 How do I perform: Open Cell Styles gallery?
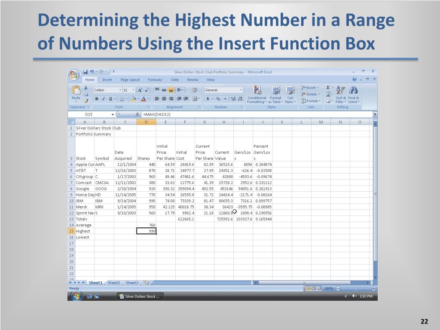coord(290,94)
